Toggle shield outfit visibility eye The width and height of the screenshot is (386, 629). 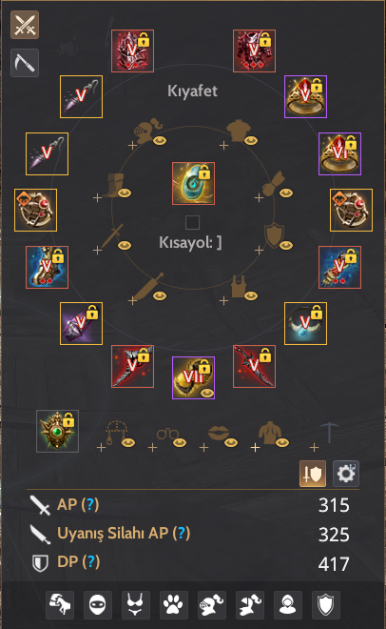[286, 245]
